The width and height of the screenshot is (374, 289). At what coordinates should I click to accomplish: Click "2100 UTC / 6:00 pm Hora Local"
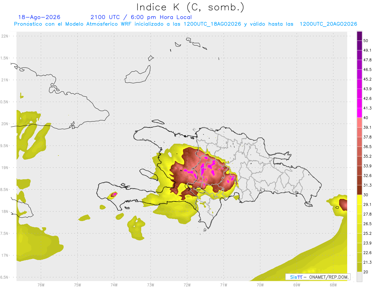(x=141, y=17)
